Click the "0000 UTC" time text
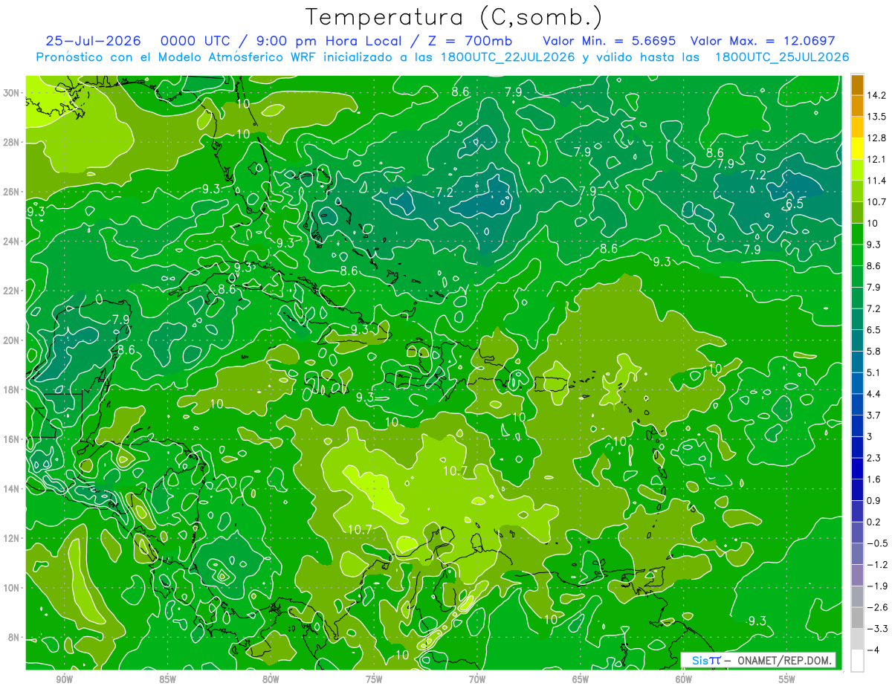The height and width of the screenshot is (689, 892). [194, 41]
